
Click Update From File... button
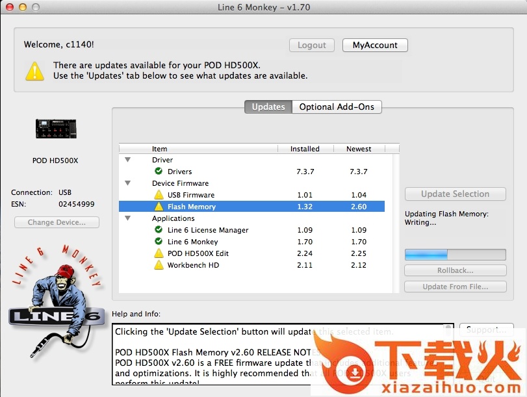(456, 287)
